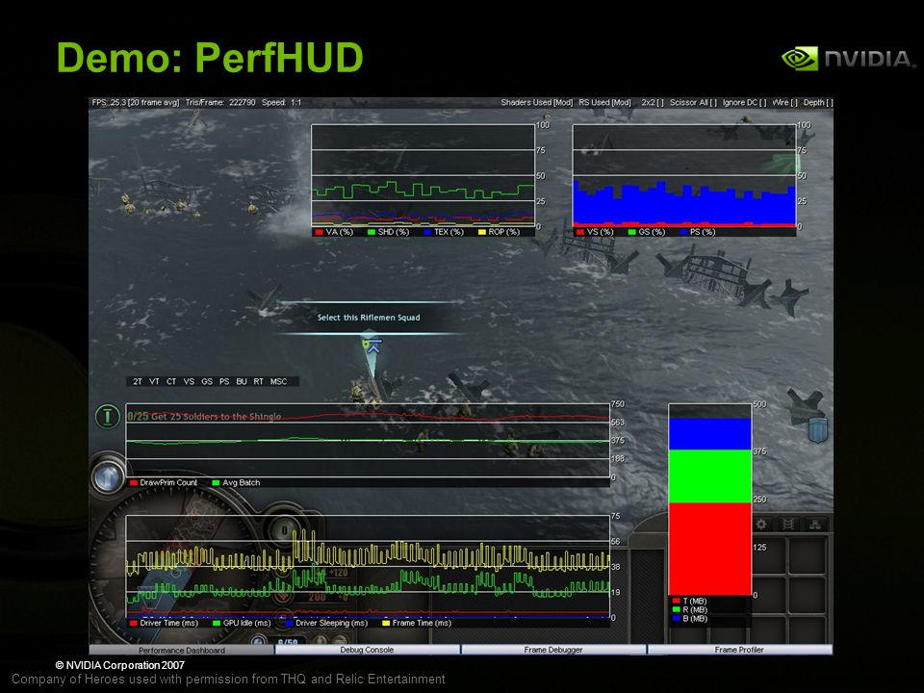The image size is (924, 693).
Task: Click the green segment of the memory bar
Action: click(x=710, y=476)
